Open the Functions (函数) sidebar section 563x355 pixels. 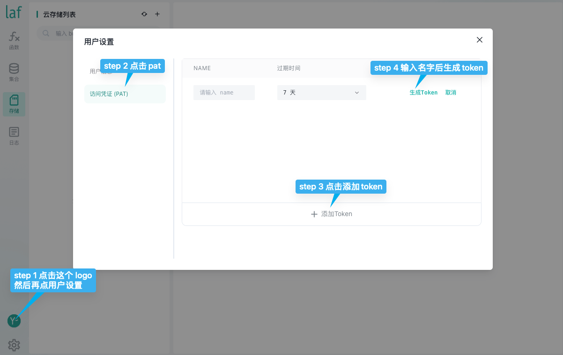pos(14,40)
